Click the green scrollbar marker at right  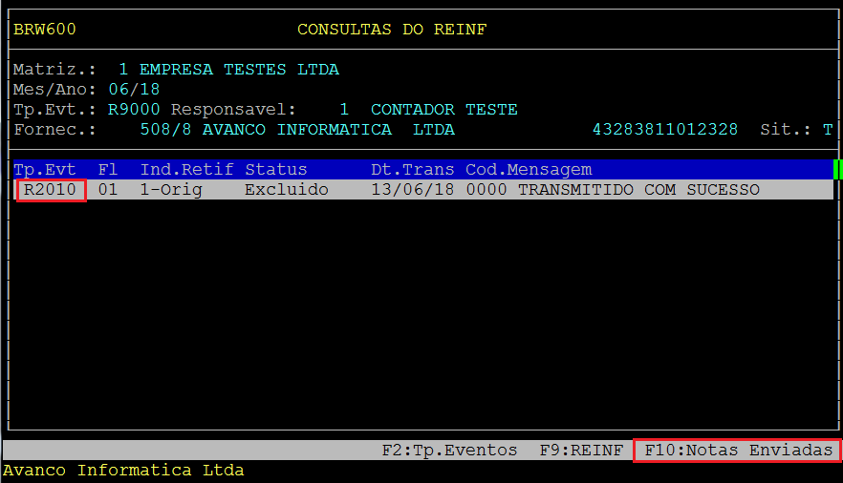pos(836,170)
